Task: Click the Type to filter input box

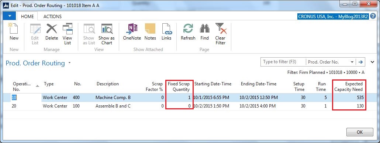Action: point(283,62)
